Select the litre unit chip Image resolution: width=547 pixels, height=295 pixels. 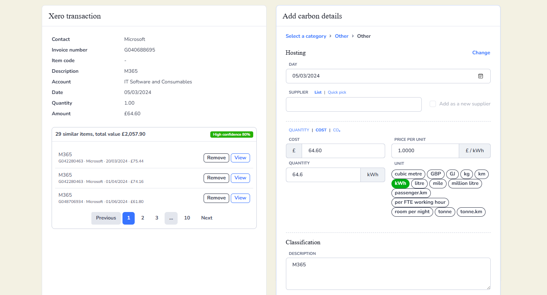(419, 184)
